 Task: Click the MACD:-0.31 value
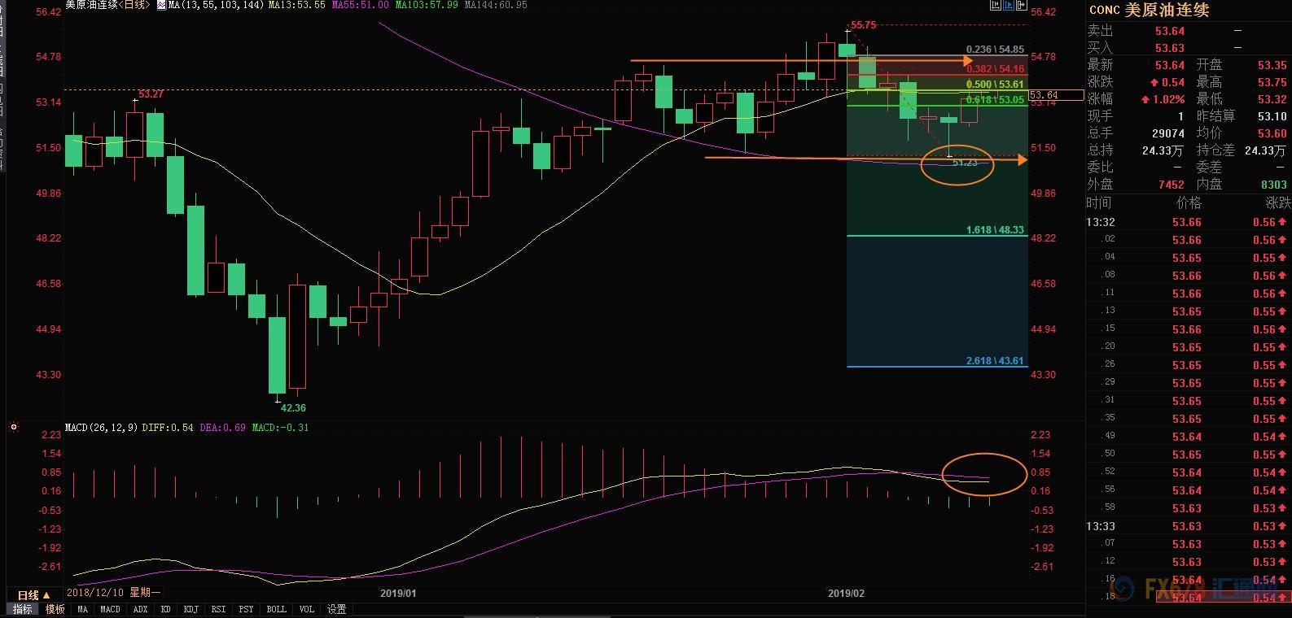pos(280,427)
